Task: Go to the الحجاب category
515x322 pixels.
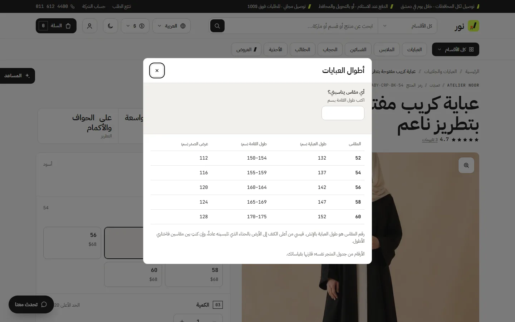Action: tap(330, 49)
